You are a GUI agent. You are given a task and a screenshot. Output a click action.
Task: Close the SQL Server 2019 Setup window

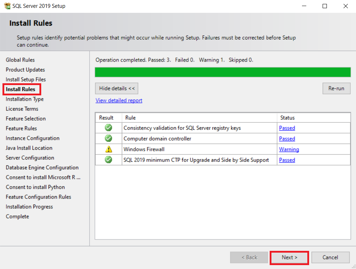click(346, 6)
